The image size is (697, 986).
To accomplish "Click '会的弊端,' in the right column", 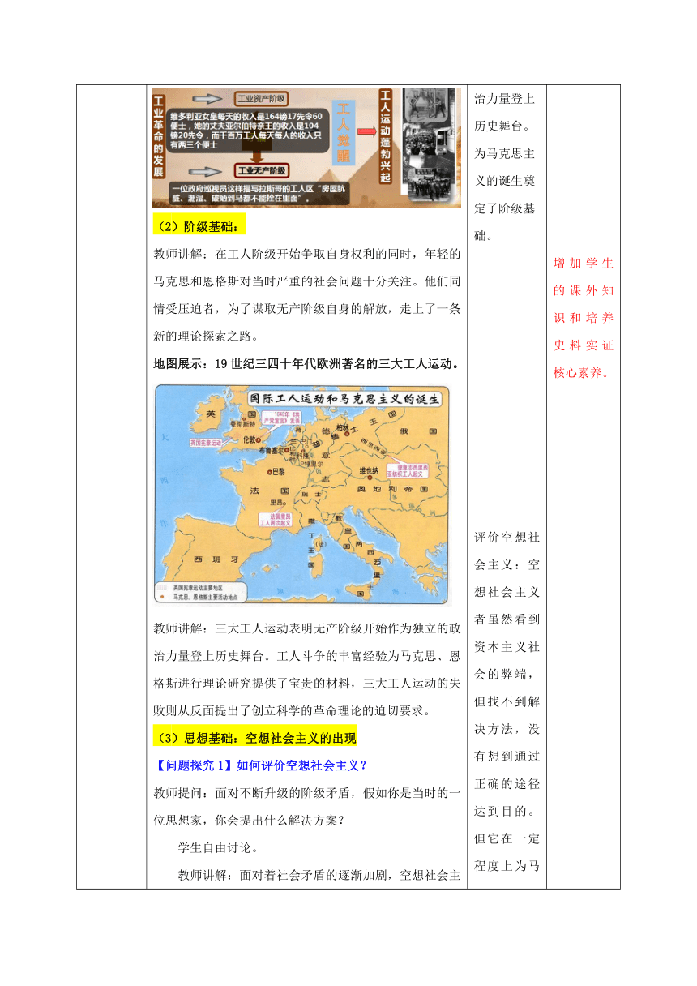I will 505,674.
